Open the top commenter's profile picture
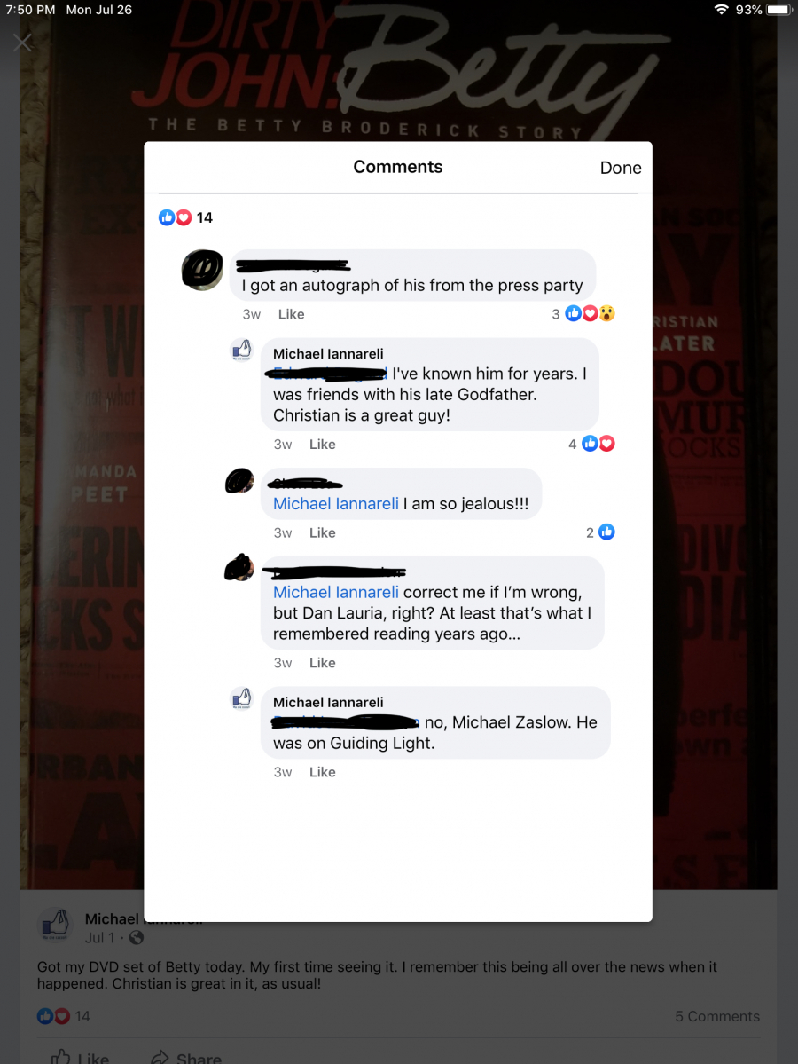This screenshot has width=798, height=1064. [202, 270]
